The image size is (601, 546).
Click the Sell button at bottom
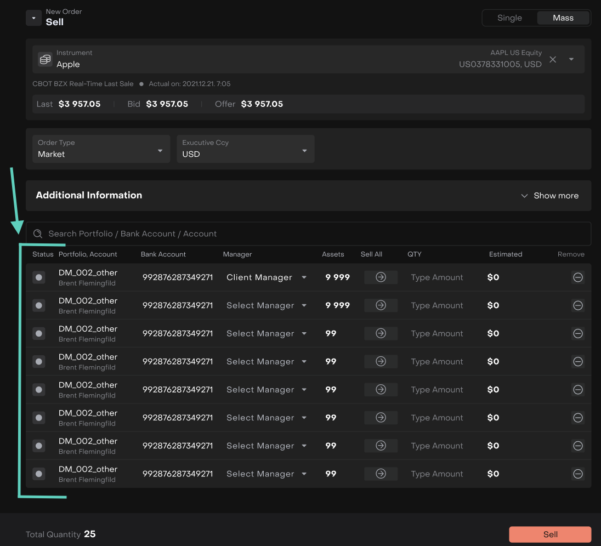click(550, 534)
